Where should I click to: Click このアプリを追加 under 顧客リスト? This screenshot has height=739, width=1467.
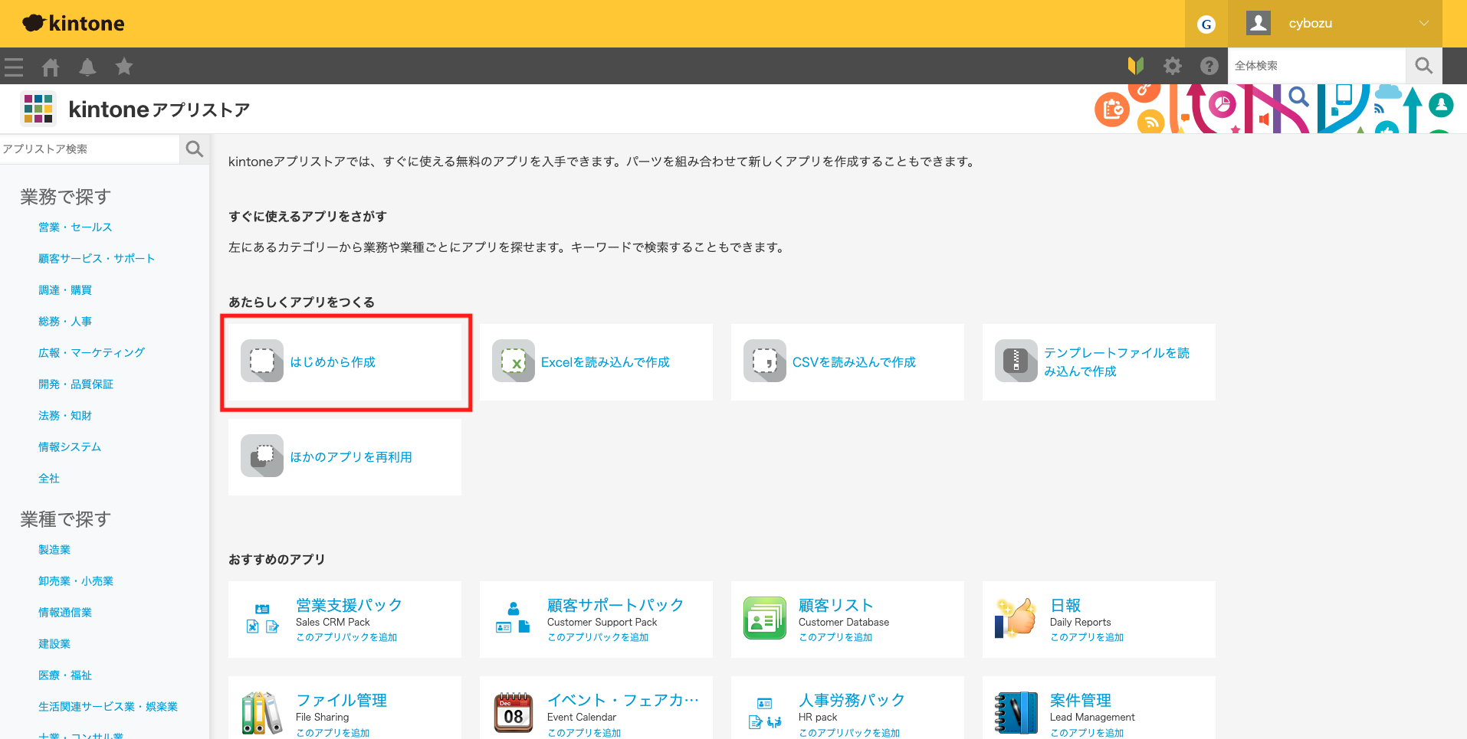point(835,637)
